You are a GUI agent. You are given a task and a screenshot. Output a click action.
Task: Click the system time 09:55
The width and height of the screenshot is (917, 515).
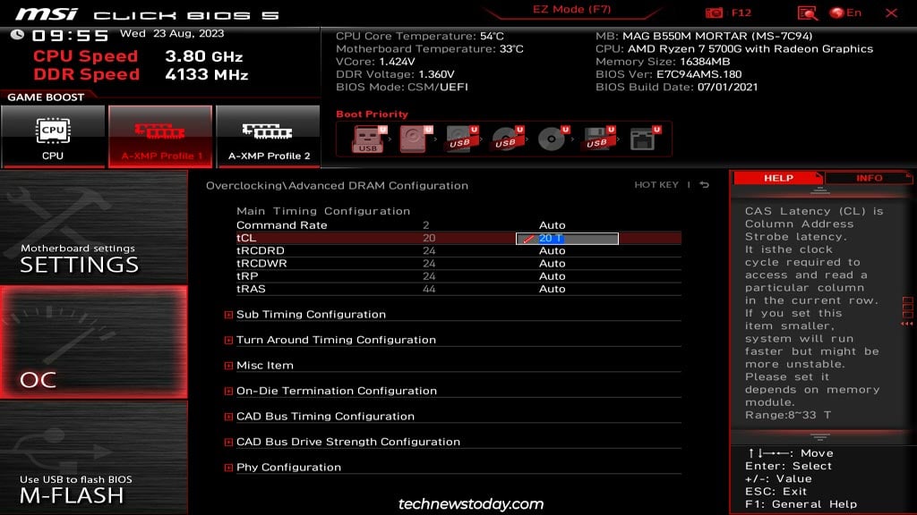(70, 36)
